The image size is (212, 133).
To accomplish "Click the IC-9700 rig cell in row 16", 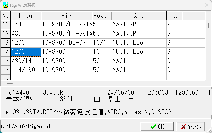I will click(x=67, y=70).
